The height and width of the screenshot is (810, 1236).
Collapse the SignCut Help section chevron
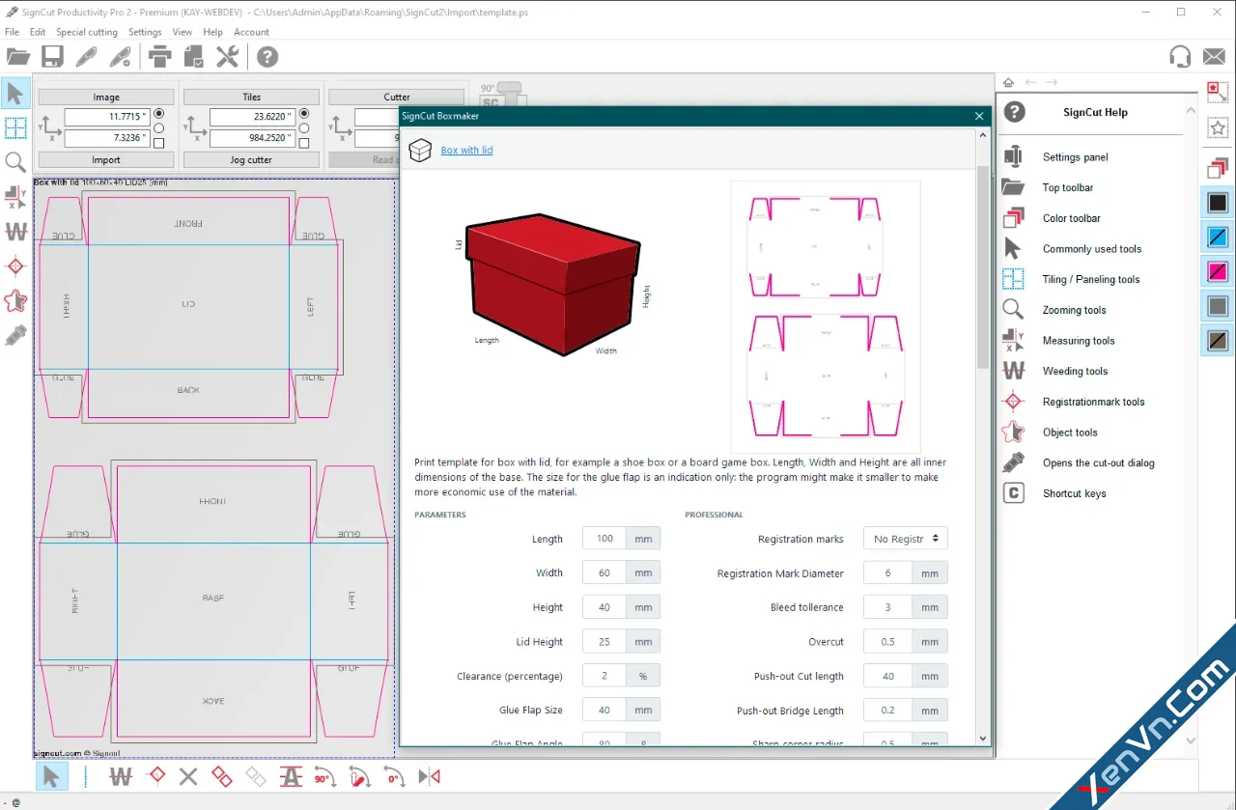1191,112
